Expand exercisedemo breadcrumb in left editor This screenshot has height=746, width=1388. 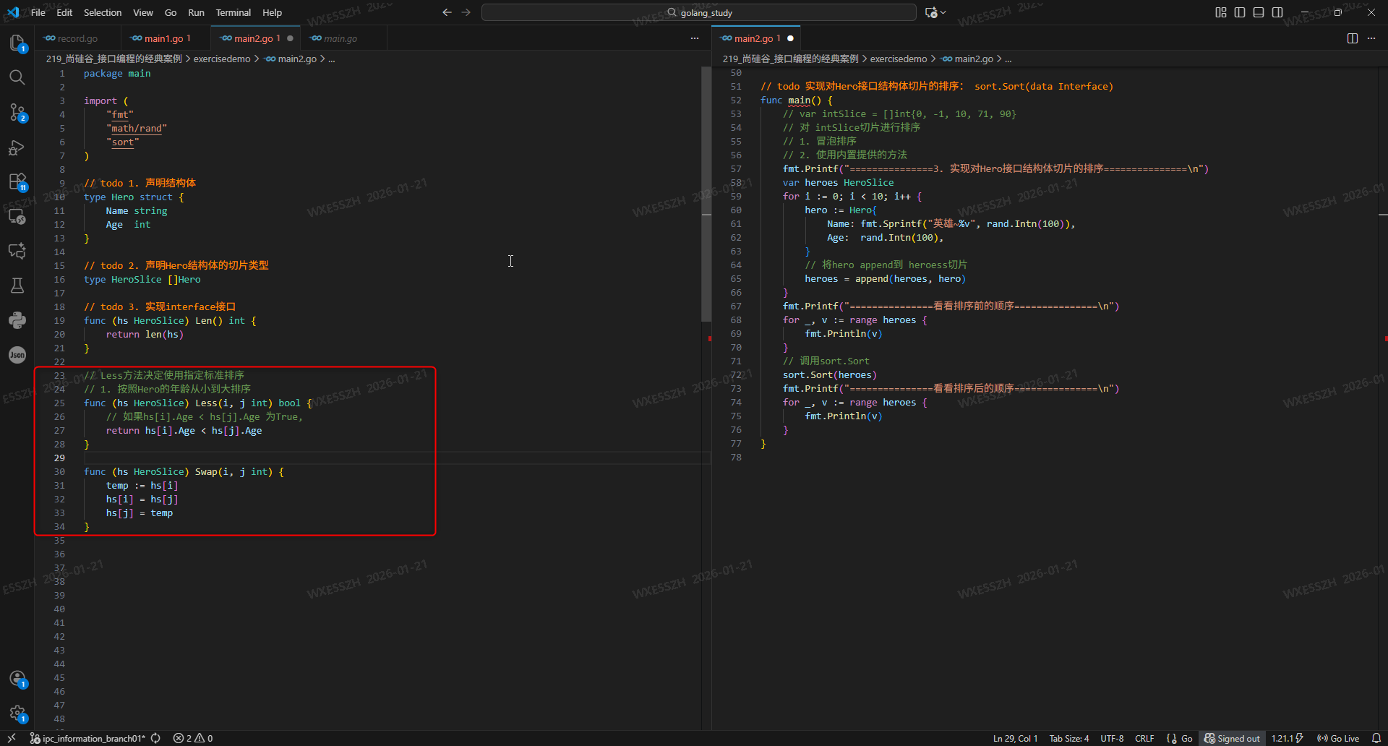point(222,59)
